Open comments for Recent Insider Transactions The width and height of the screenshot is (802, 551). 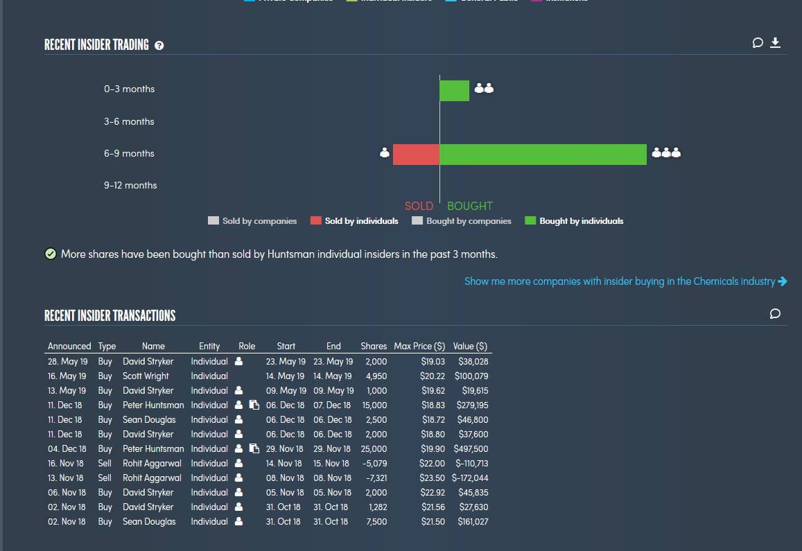coord(775,314)
